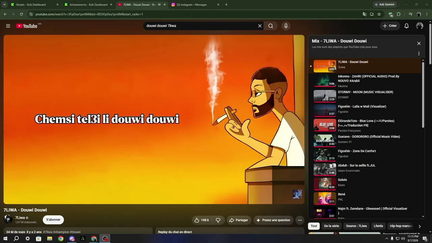This screenshot has height=243, width=432.
Task: Open the #champion hashtag link
Action: coord(61,232)
